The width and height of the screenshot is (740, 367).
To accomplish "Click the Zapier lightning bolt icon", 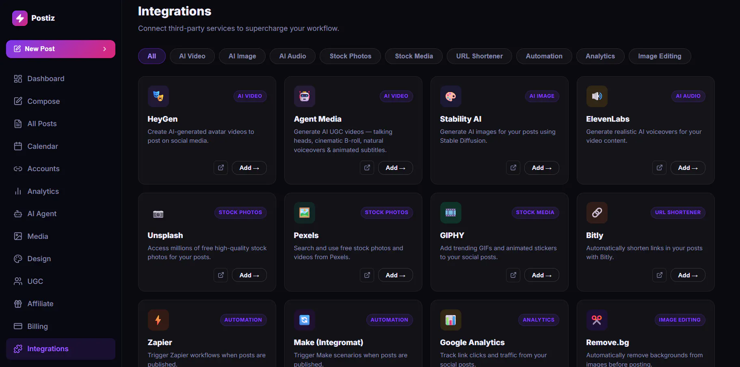I will tap(158, 320).
